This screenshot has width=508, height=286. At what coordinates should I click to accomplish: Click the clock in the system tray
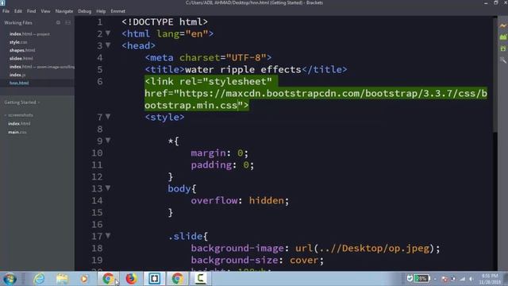(x=490, y=279)
